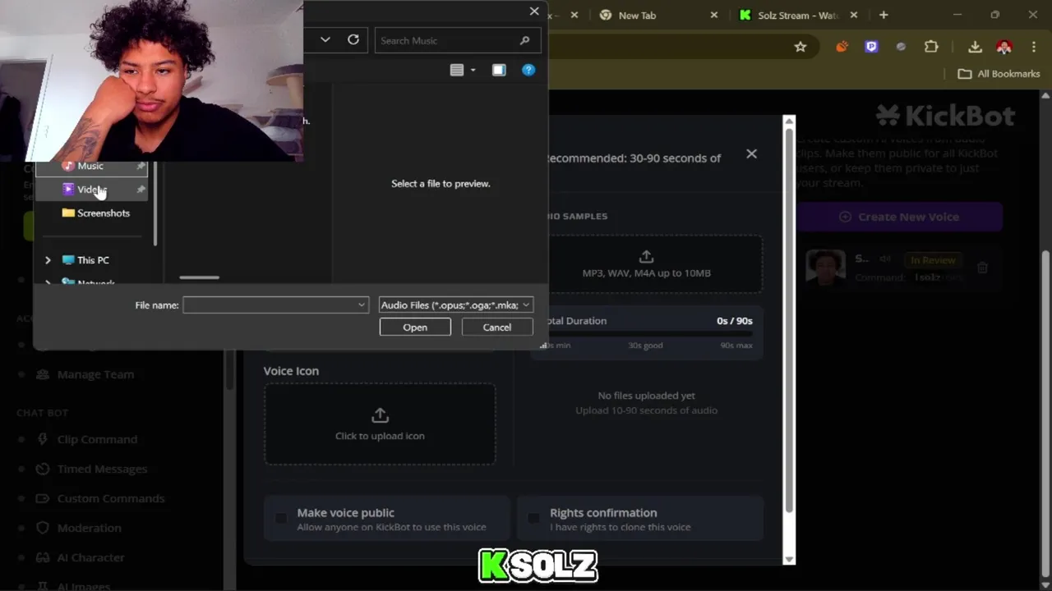
Task: Open the view options dropdown arrow
Action: pyautogui.click(x=473, y=70)
